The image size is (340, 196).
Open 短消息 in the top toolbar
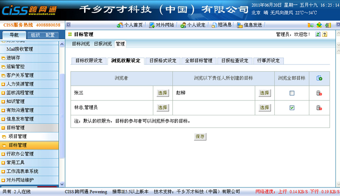point(221,25)
